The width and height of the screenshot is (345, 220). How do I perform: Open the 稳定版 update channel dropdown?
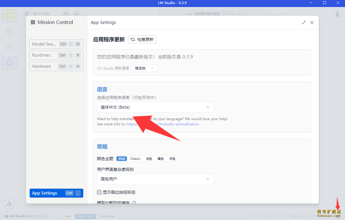144,68
